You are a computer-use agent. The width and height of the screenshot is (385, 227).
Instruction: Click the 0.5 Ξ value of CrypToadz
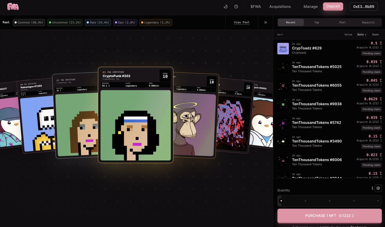tap(376, 43)
